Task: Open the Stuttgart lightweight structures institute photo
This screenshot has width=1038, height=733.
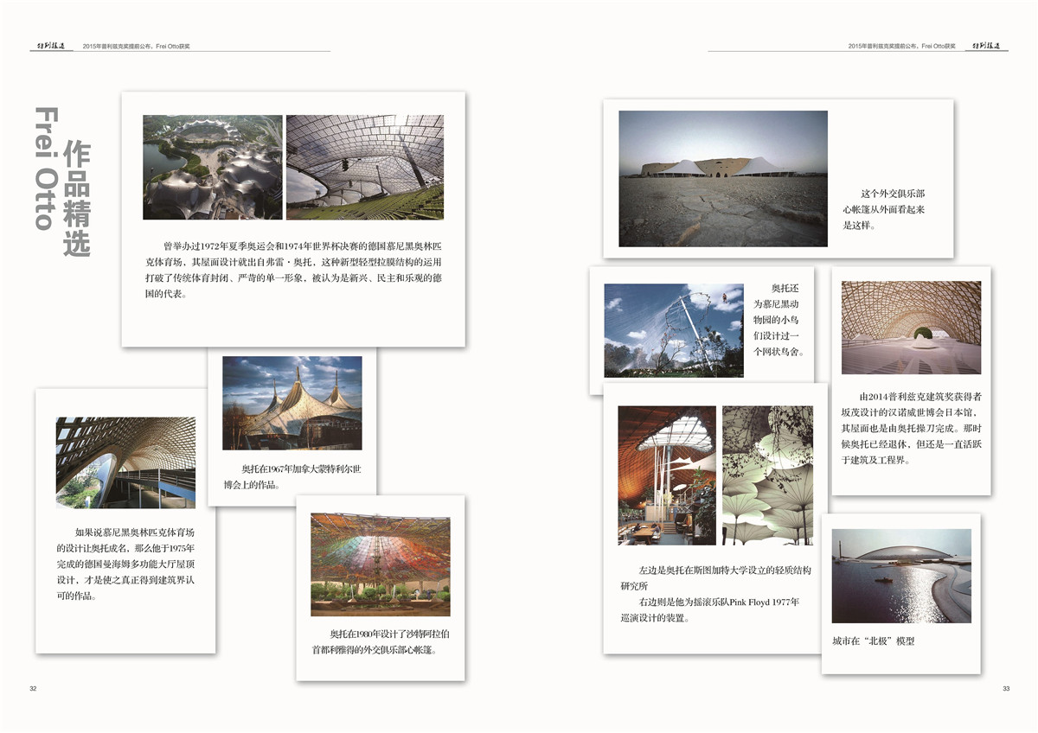Action: tap(666, 475)
